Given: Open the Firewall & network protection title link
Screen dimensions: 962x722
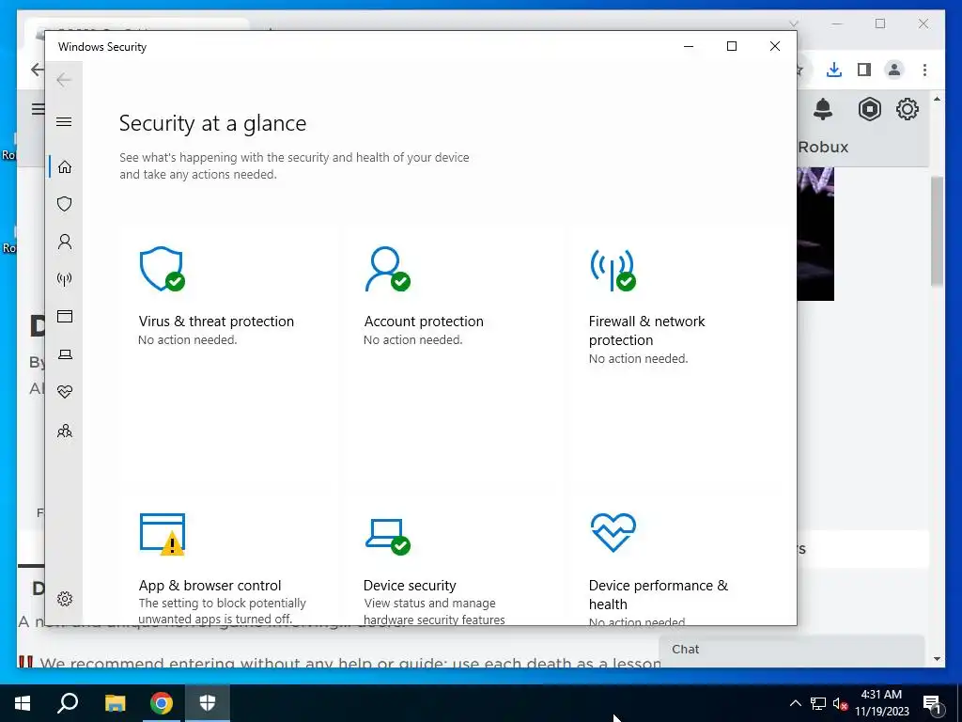Looking at the screenshot, I should [x=646, y=330].
